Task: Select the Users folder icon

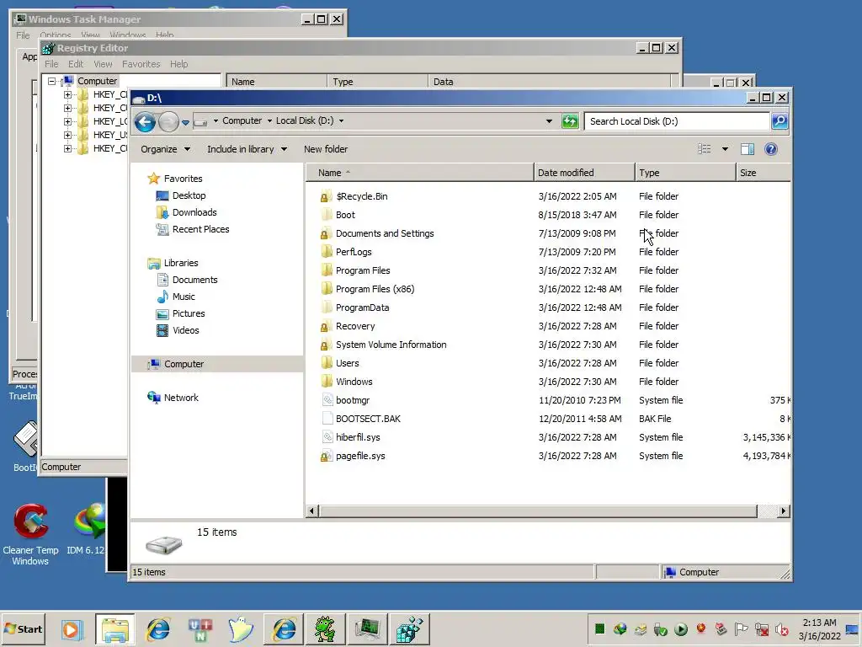Action: point(327,363)
